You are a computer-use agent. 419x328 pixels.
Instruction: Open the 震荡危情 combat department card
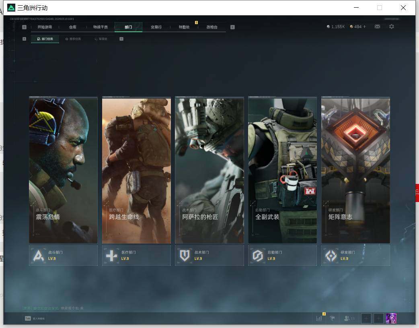pyautogui.click(x=63, y=170)
